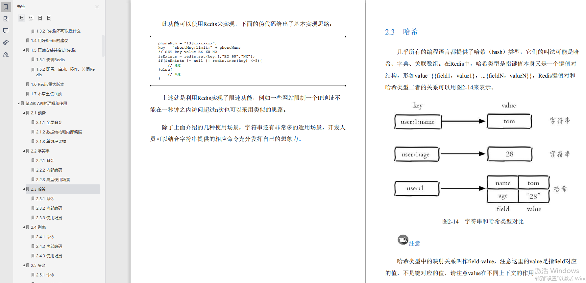Open bookmark 2.4.2 内部编码

(49, 247)
